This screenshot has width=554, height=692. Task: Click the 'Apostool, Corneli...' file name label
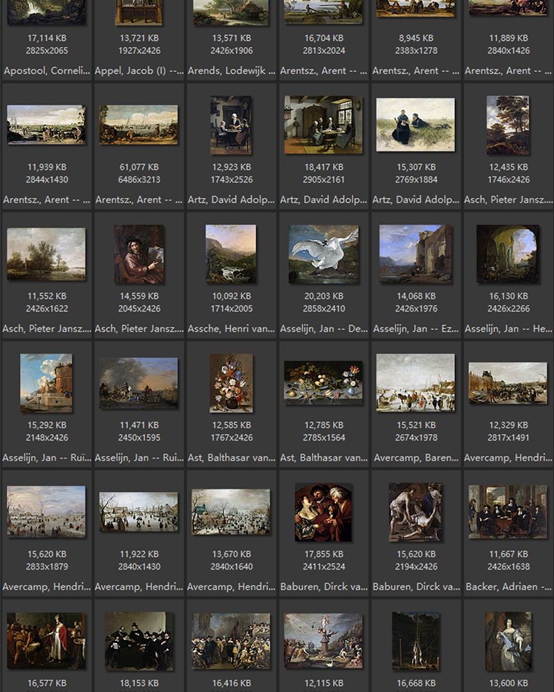tap(46, 71)
